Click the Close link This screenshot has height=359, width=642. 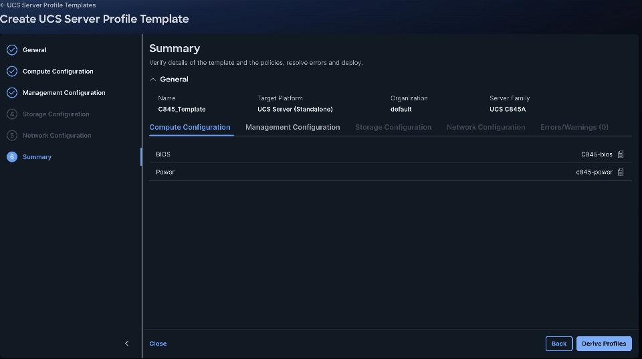click(x=158, y=344)
